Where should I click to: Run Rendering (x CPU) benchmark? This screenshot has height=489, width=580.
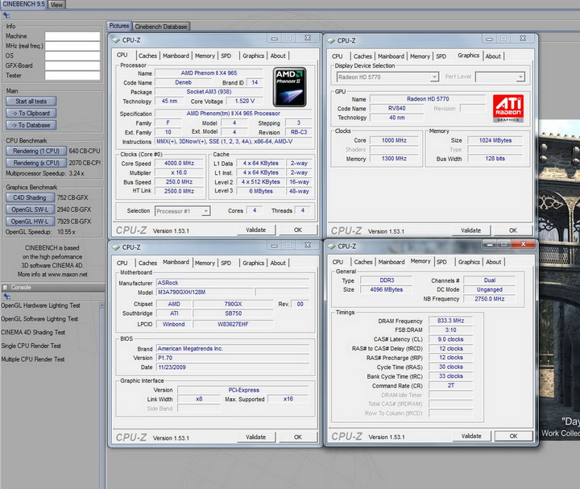36,163
